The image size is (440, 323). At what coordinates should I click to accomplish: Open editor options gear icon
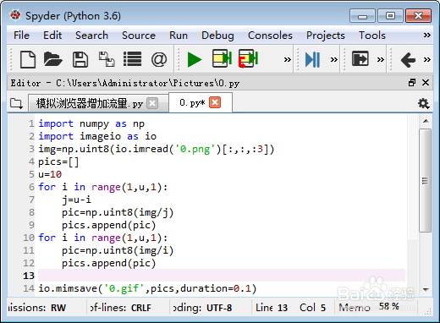click(x=423, y=103)
